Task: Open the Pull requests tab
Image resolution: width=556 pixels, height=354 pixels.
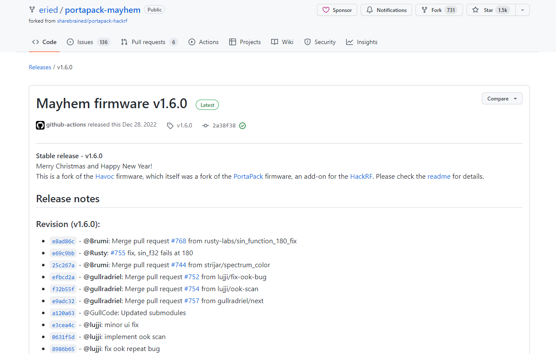Action: click(149, 42)
